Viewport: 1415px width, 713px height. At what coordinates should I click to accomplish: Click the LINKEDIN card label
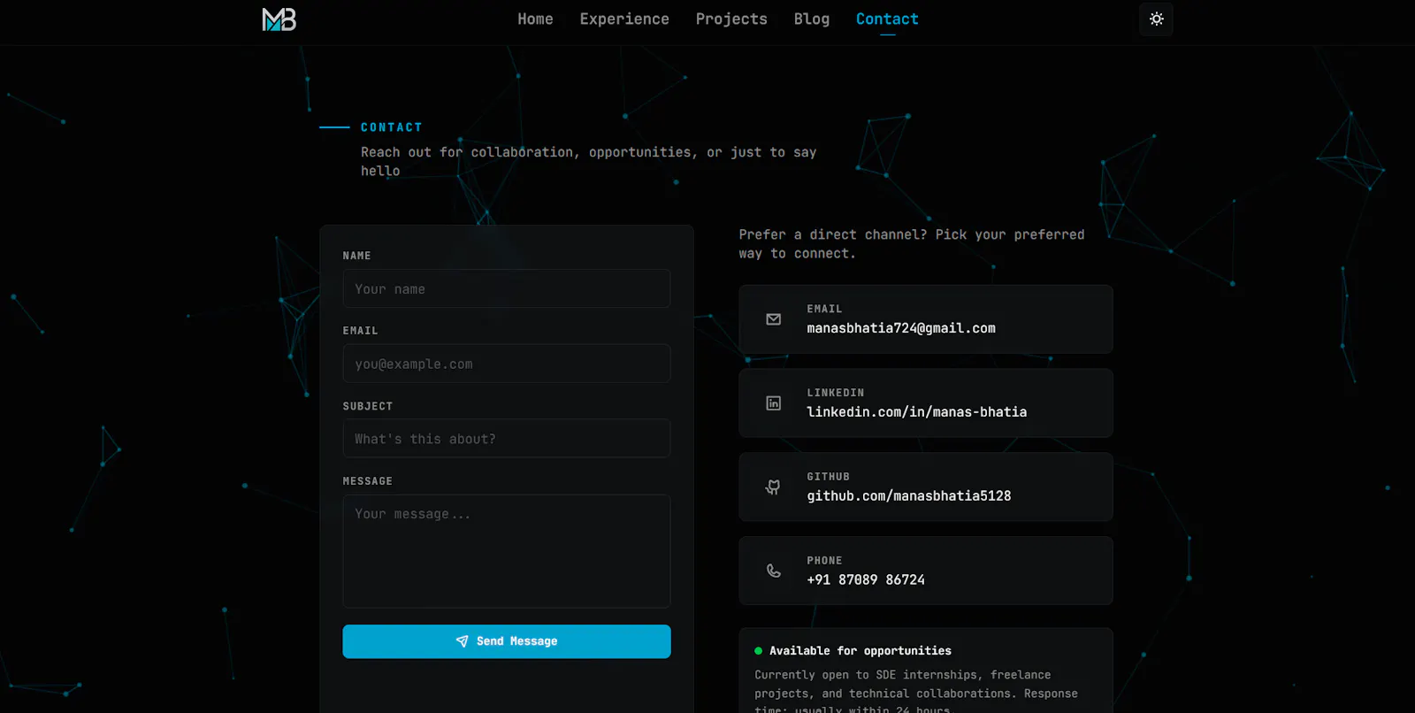tap(836, 393)
